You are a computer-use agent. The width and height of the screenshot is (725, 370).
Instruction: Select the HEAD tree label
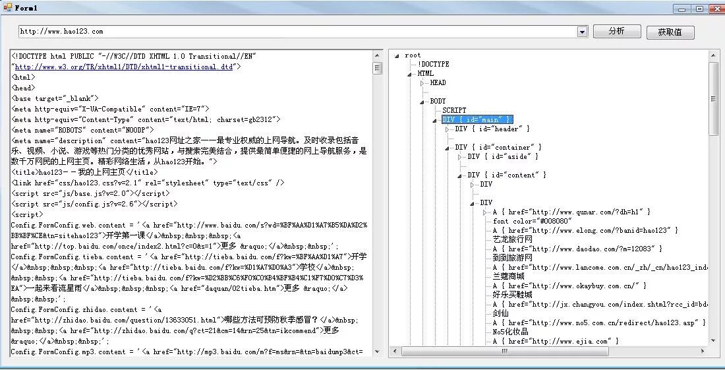[x=438, y=83]
